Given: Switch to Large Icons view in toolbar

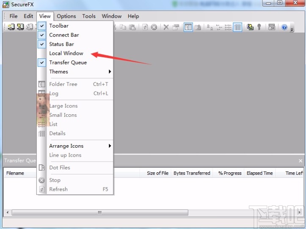Looking at the screenshot, I should click(210, 27).
